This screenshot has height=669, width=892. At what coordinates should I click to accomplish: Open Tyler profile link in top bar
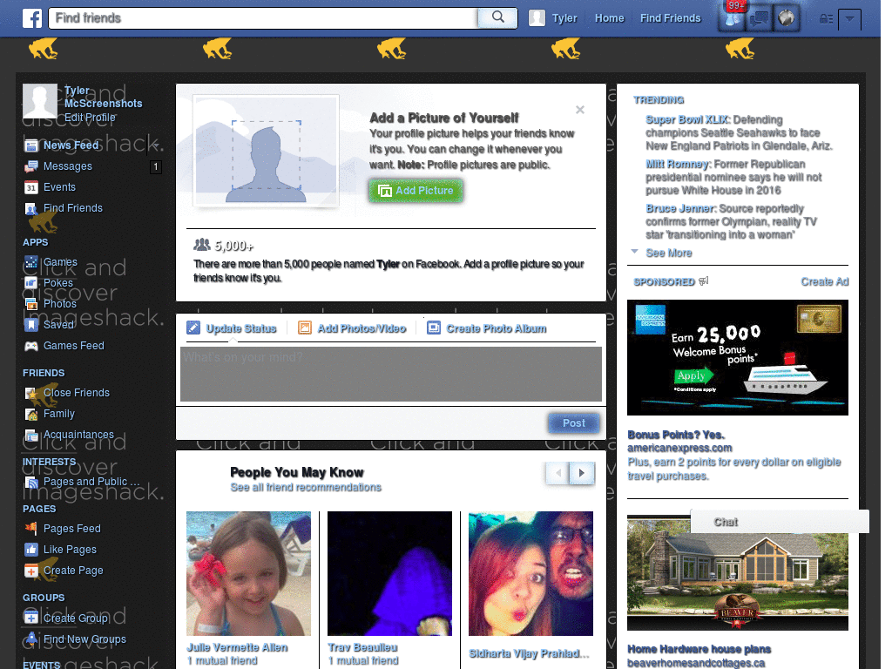coord(564,18)
